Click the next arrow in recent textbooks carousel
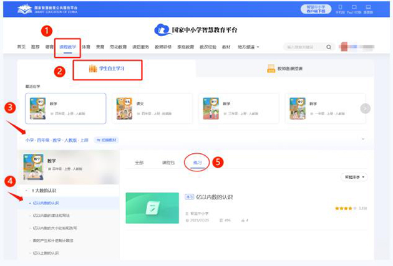Screen dimensions: 393x266 [x=366, y=108]
